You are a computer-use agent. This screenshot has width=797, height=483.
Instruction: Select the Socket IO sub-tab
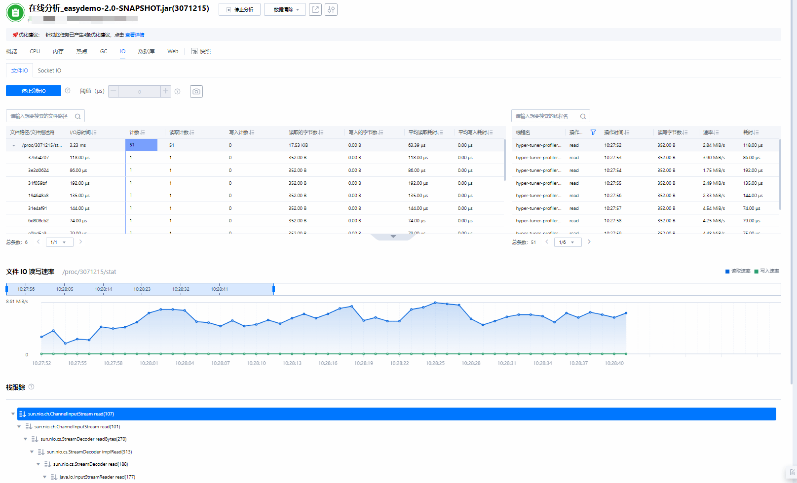tap(50, 70)
